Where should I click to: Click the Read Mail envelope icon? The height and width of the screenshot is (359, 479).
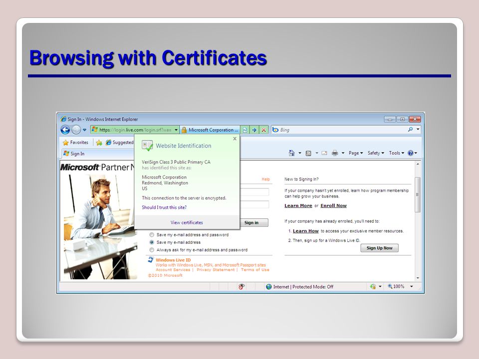324,153
